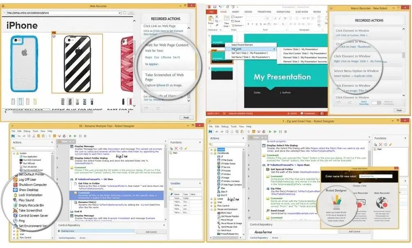Open Errors tab in Rename Multiple Files window
This screenshot has width=412, height=248.
82,238
